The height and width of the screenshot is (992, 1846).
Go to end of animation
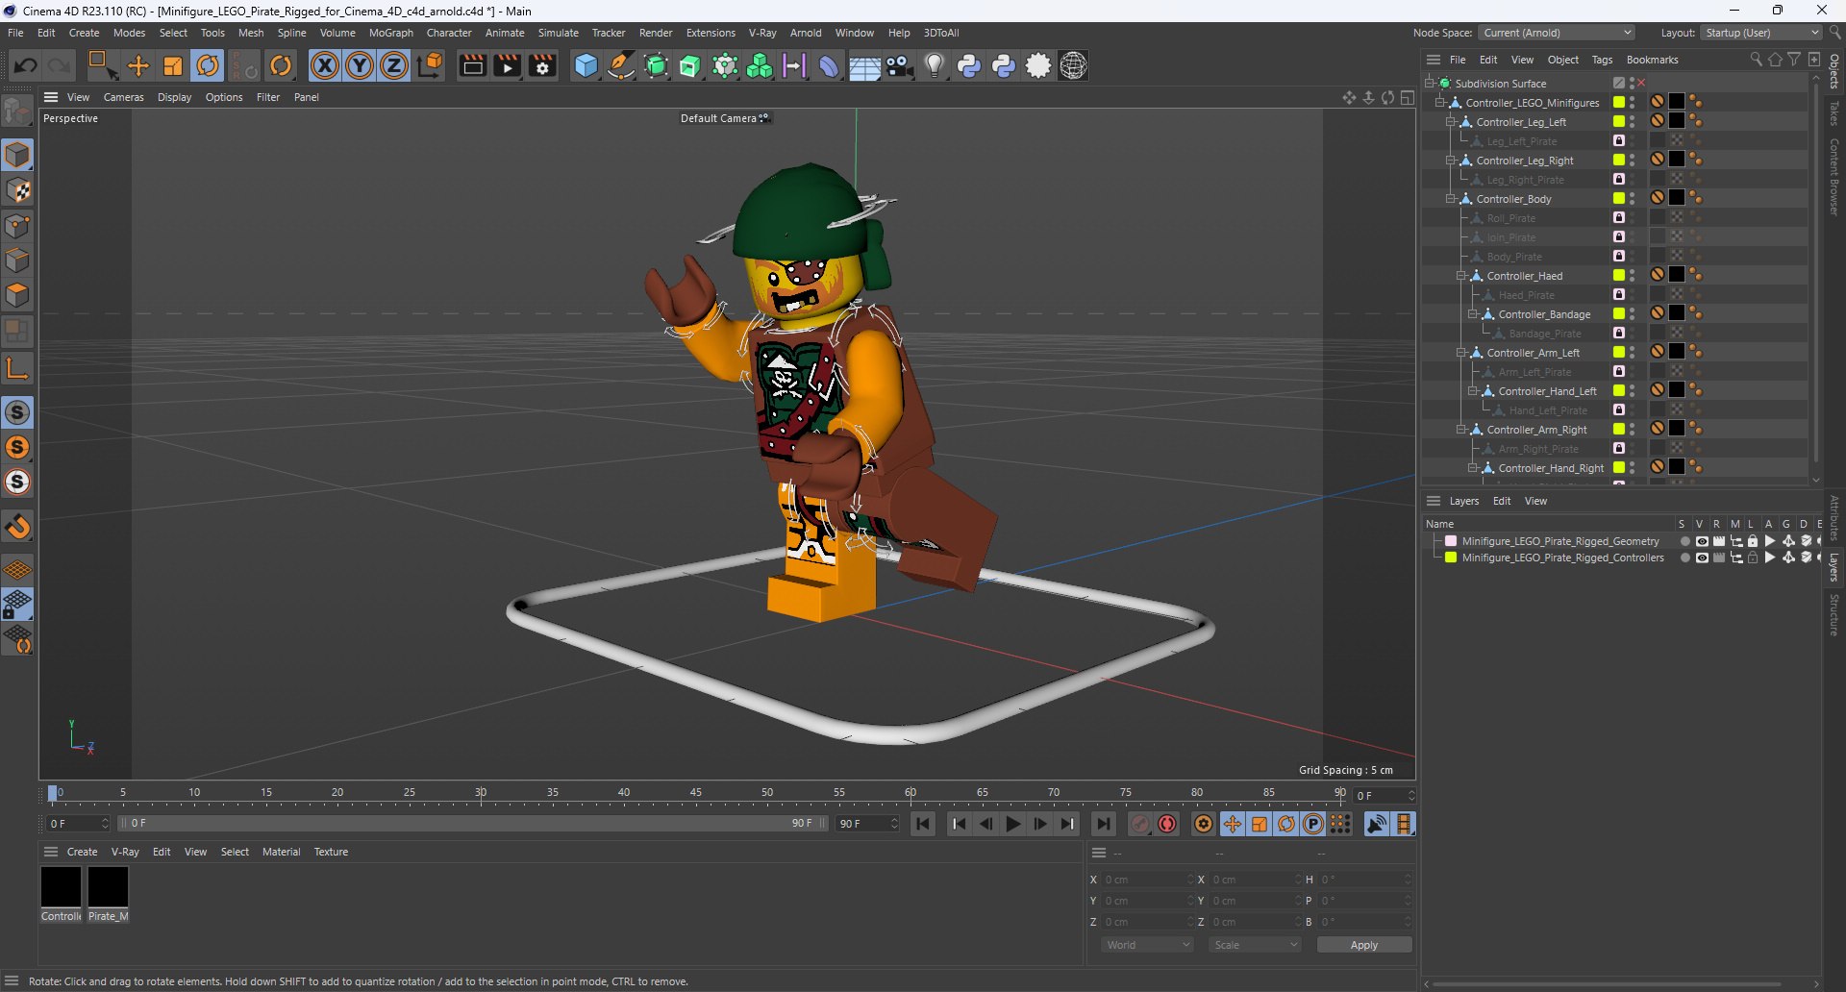pos(1104,824)
